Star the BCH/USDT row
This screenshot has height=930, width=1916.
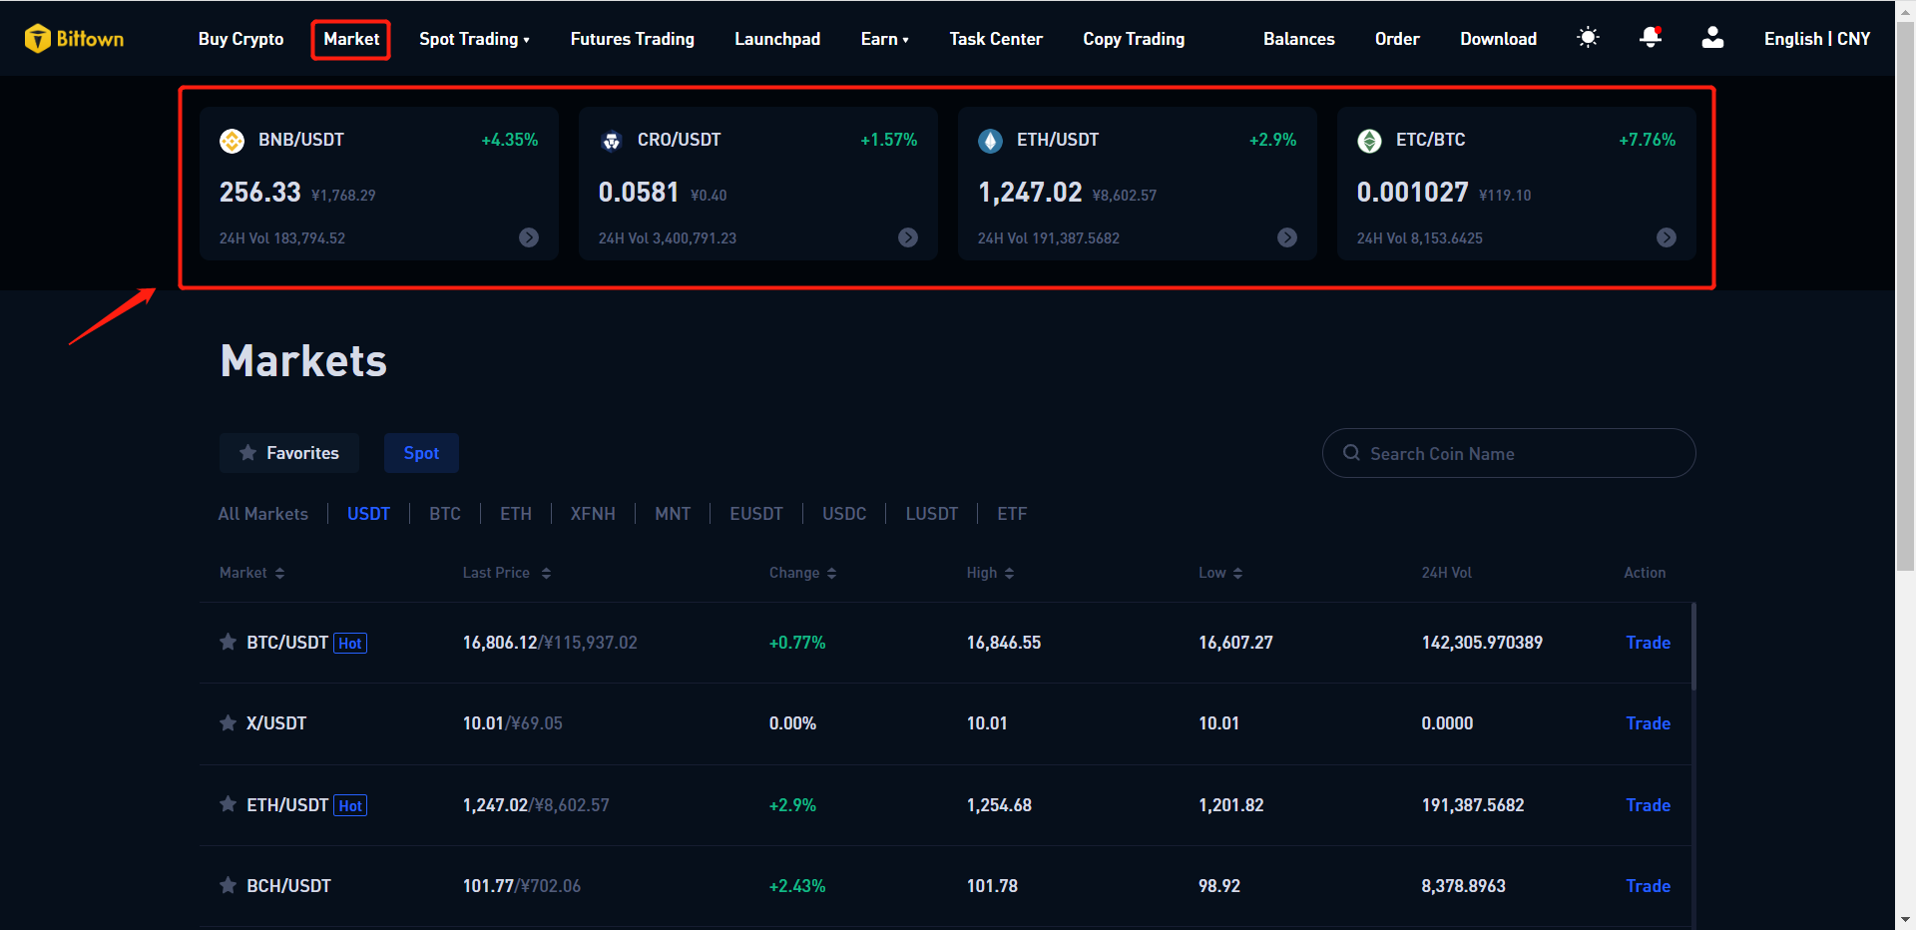coord(229,885)
